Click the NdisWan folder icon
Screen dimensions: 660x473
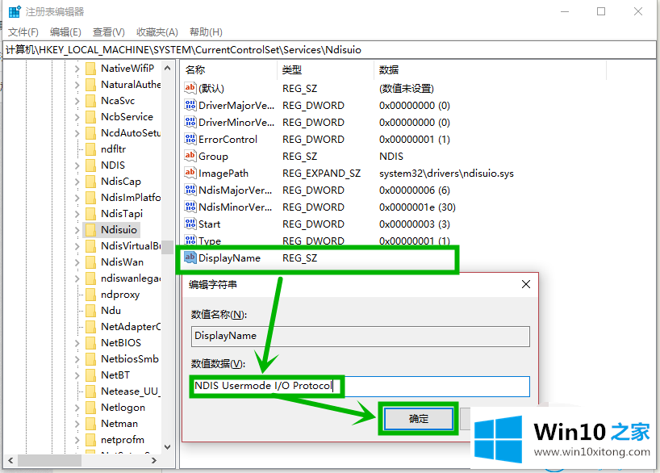90,262
